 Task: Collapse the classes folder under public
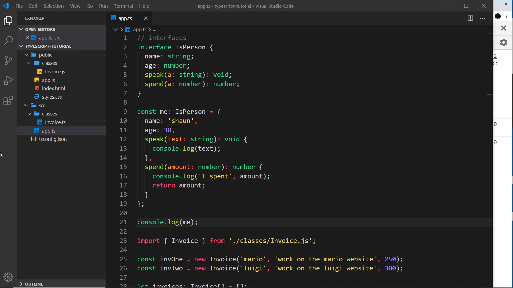point(49,63)
